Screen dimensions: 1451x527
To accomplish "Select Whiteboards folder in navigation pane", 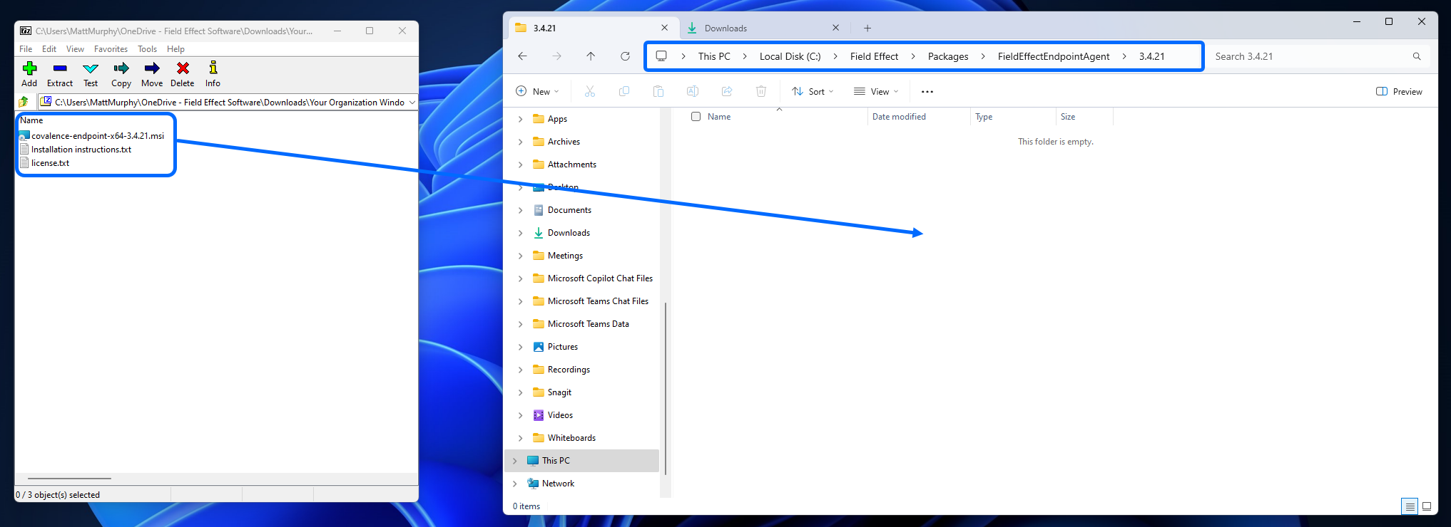I will tap(571, 438).
